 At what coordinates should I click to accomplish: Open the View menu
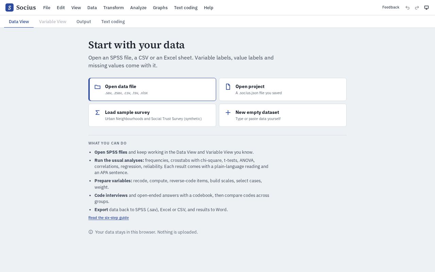point(76,7)
